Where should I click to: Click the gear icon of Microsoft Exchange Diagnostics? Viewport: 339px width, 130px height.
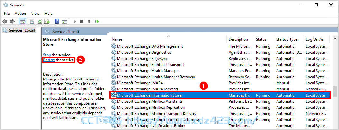click(x=114, y=52)
